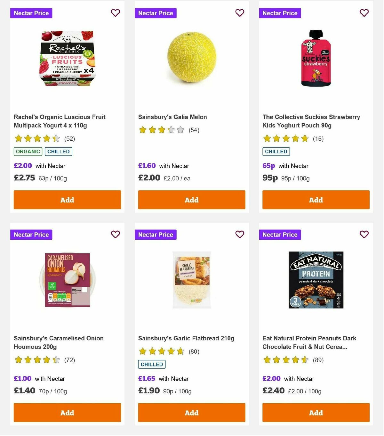
Task: Click the Sainsbury's Galia Melon product title
Action: click(x=172, y=117)
